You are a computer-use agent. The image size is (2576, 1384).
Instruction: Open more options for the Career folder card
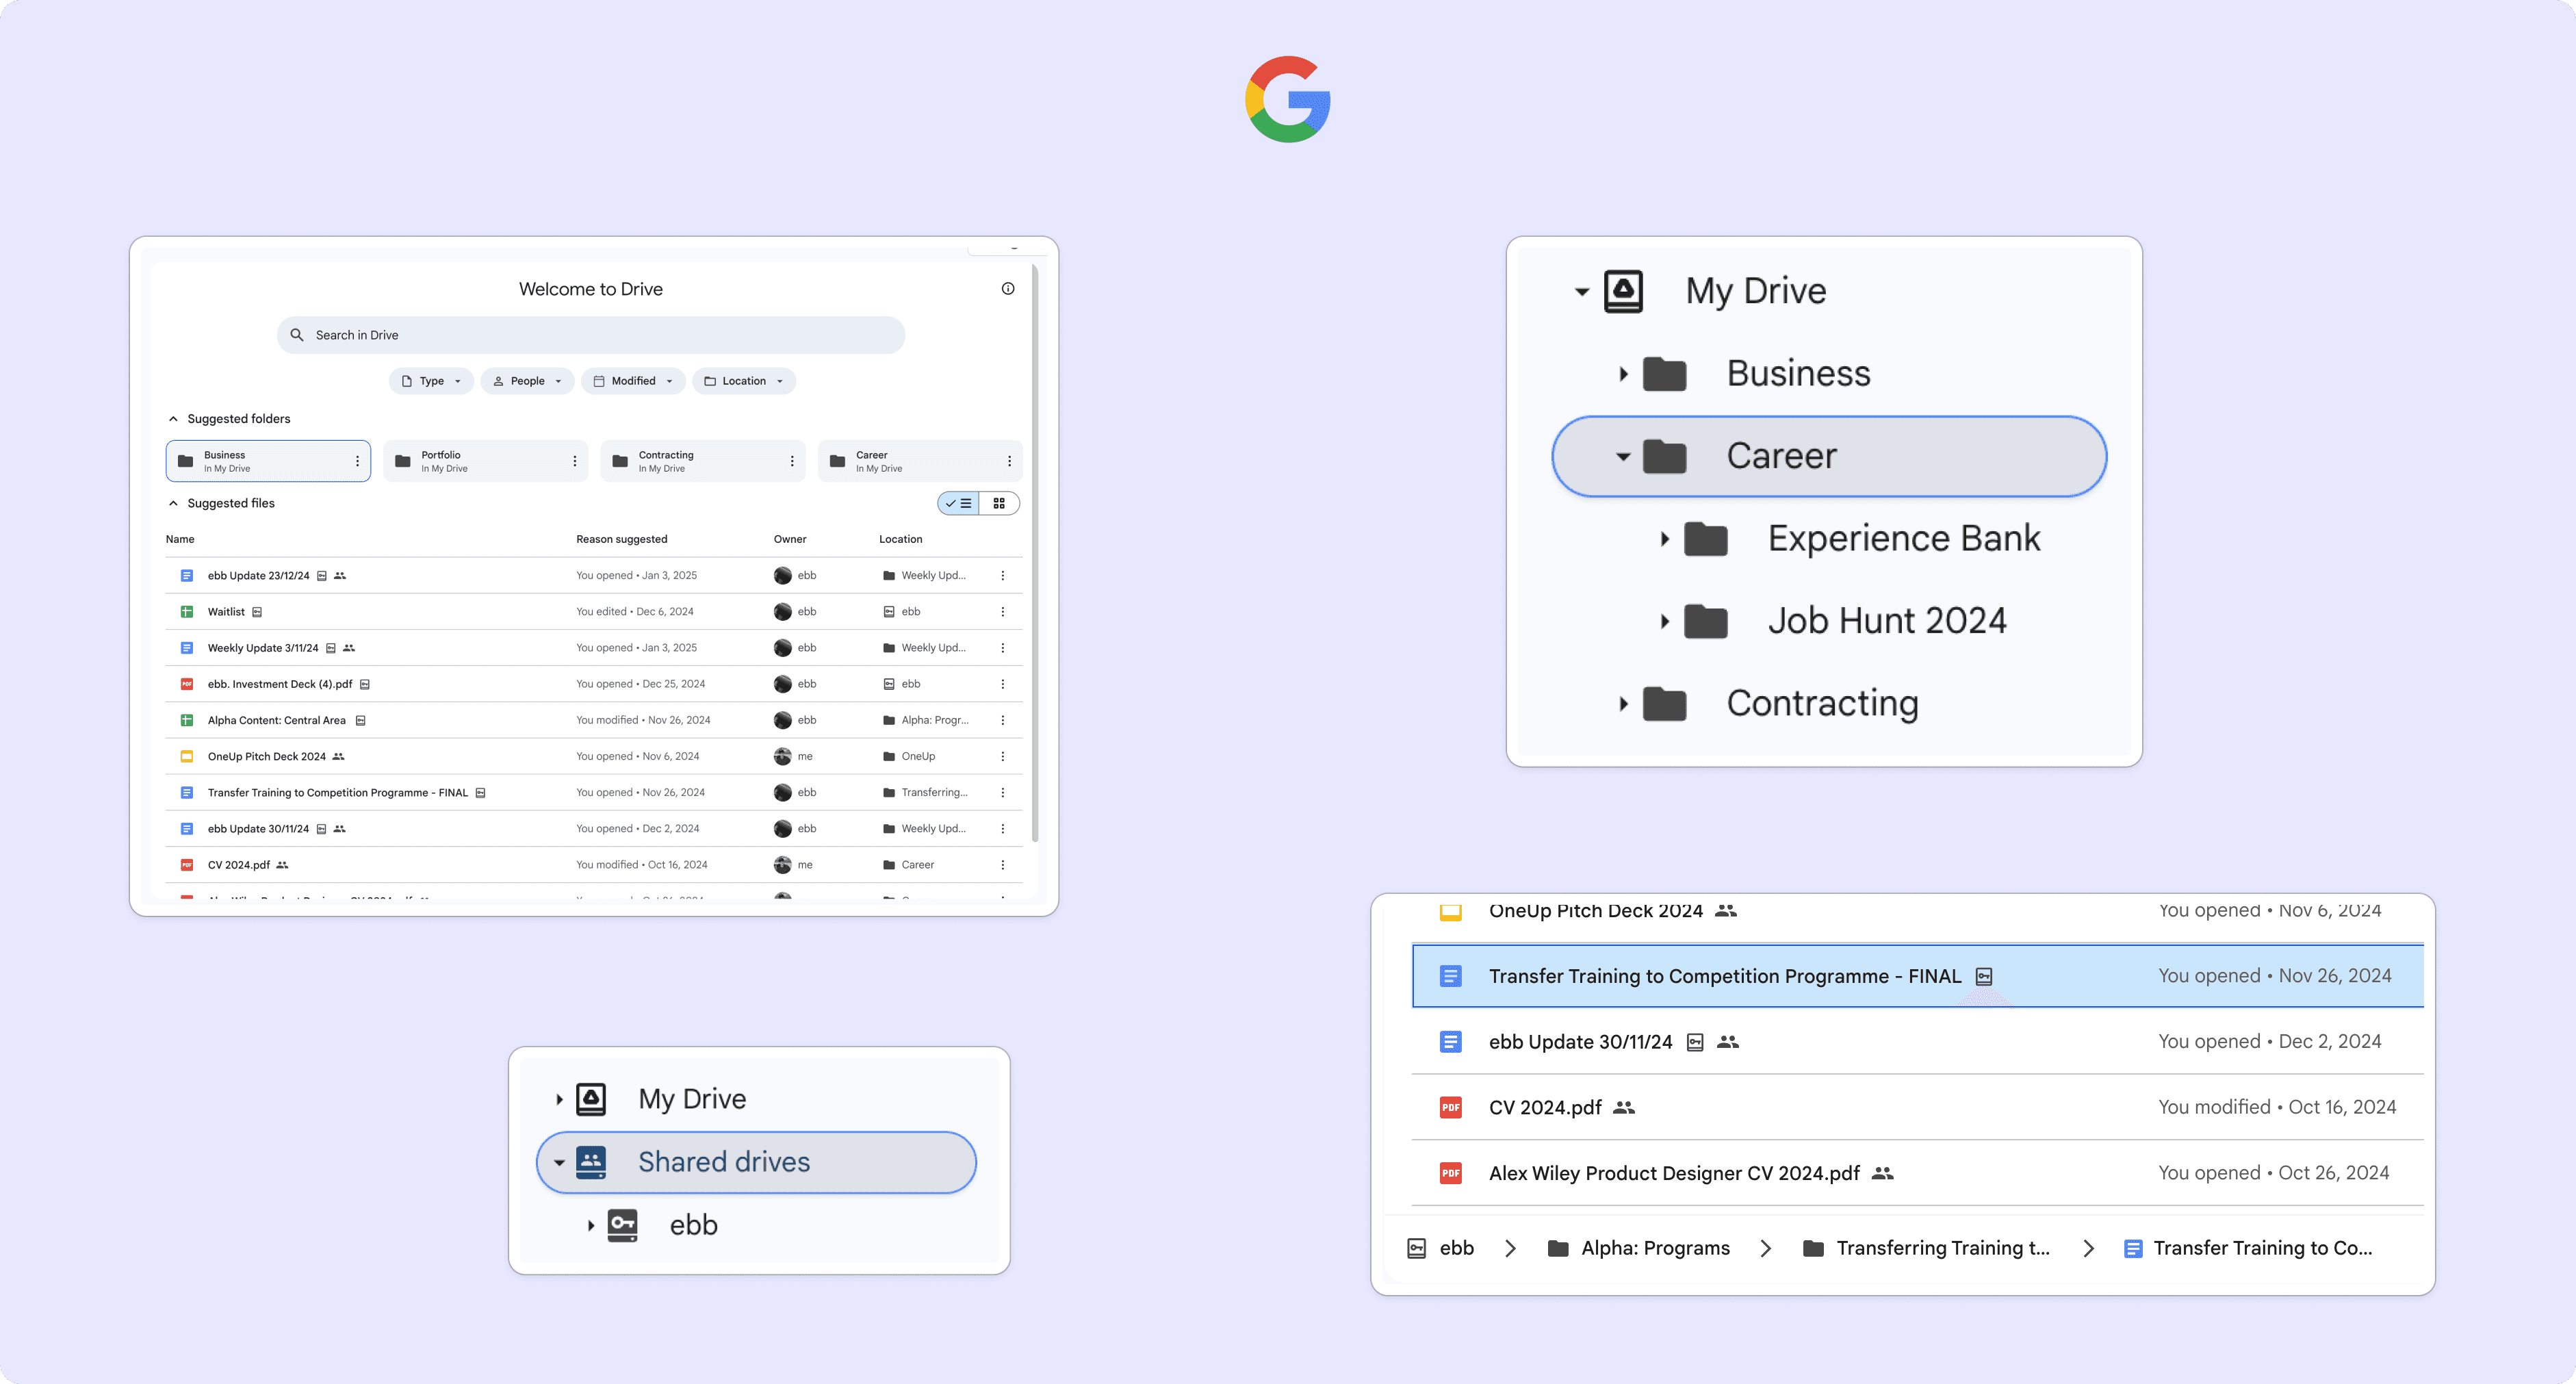tap(1009, 461)
